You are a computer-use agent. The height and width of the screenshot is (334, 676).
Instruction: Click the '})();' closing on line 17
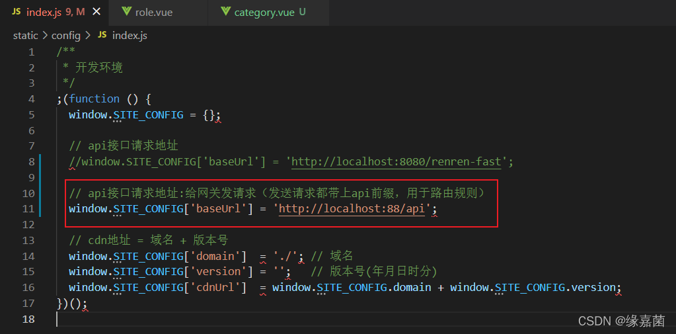[x=72, y=304]
